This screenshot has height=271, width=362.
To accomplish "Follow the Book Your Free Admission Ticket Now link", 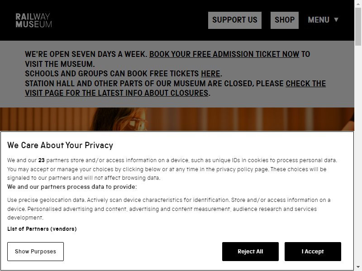I will 224,54.
